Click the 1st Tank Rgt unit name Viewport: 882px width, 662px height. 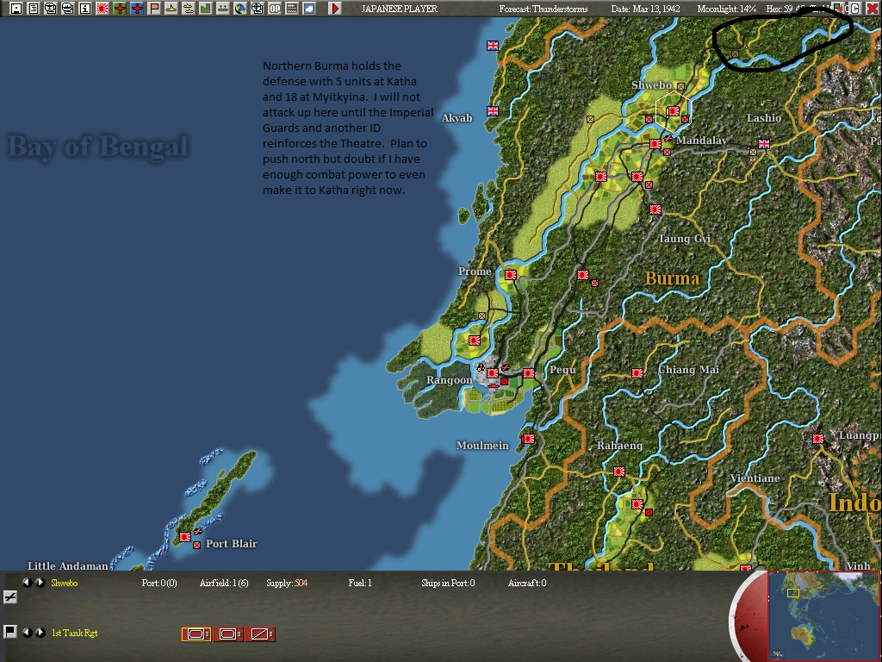click(74, 633)
